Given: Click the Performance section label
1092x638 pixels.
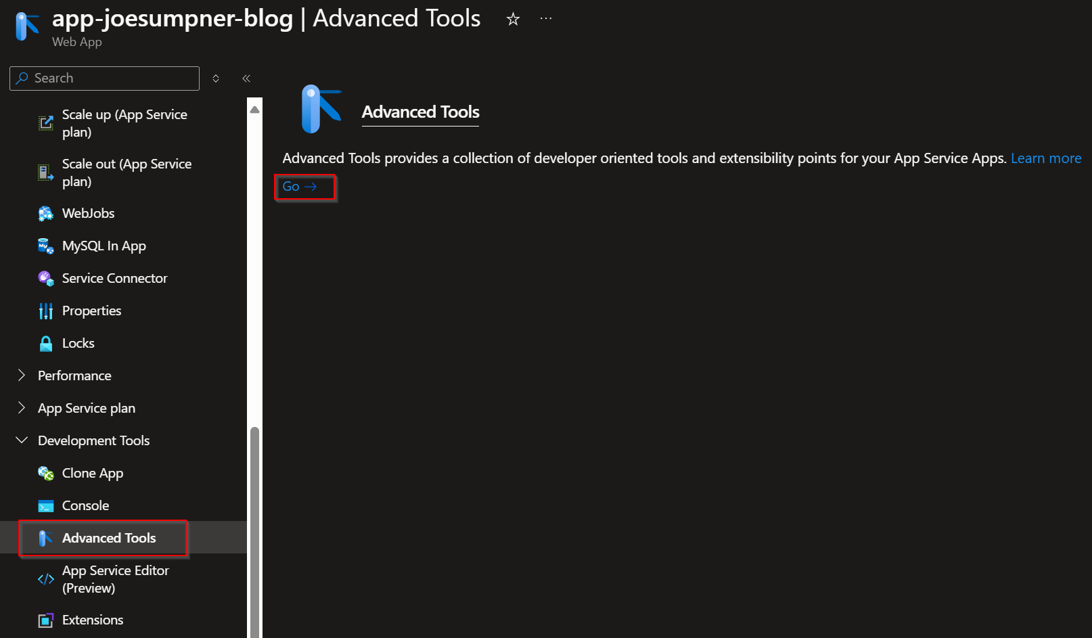Looking at the screenshot, I should (74, 375).
